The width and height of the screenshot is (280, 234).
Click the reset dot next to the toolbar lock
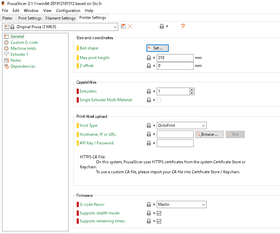point(167,26)
